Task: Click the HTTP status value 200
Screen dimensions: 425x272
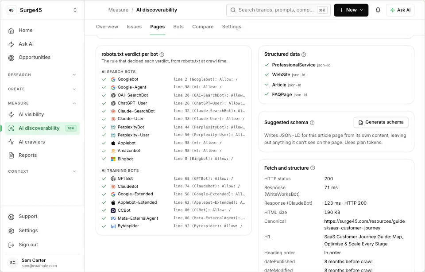Action: coord(328,179)
